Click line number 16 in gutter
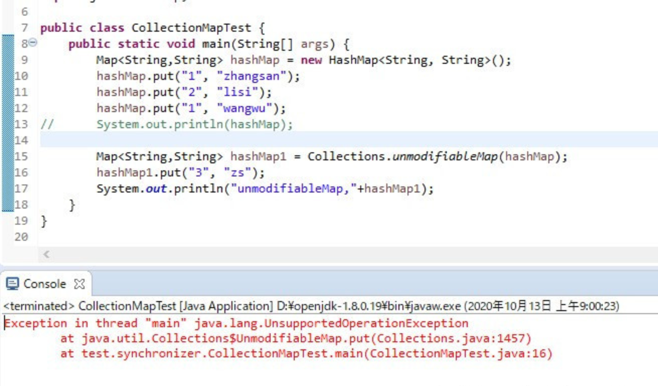Screen dimensions: 658x386 tap(21, 172)
